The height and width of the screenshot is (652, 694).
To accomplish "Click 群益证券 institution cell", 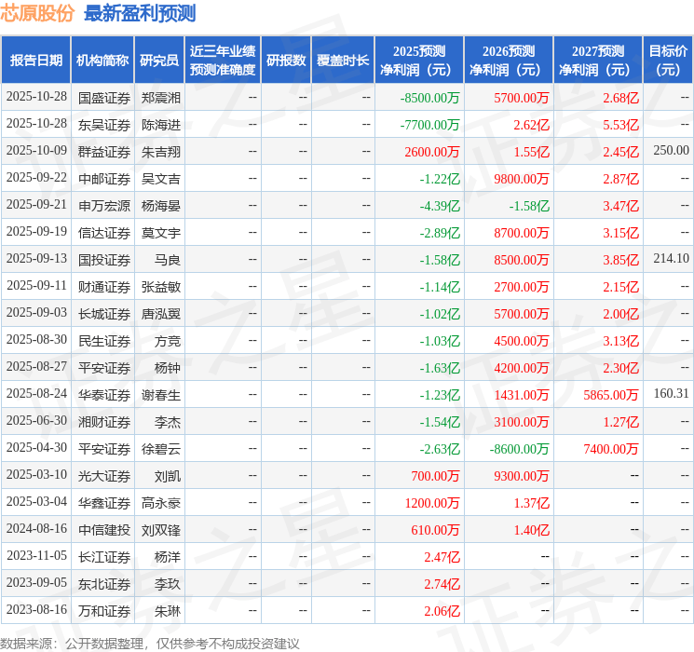I will [104, 152].
